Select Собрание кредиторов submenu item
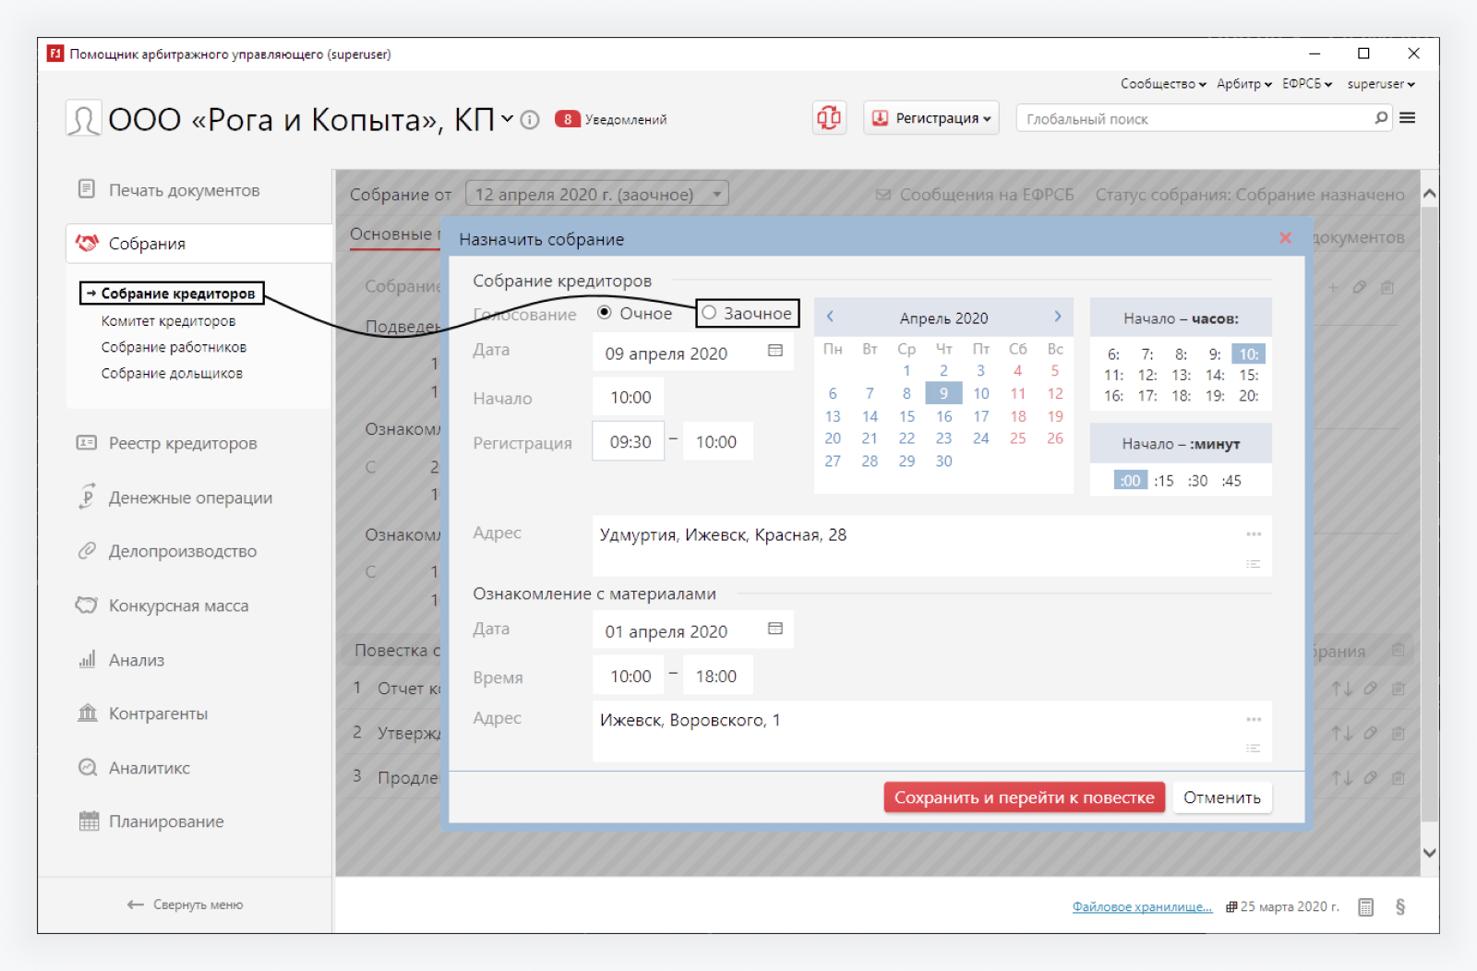This screenshot has width=1477, height=971. (178, 294)
